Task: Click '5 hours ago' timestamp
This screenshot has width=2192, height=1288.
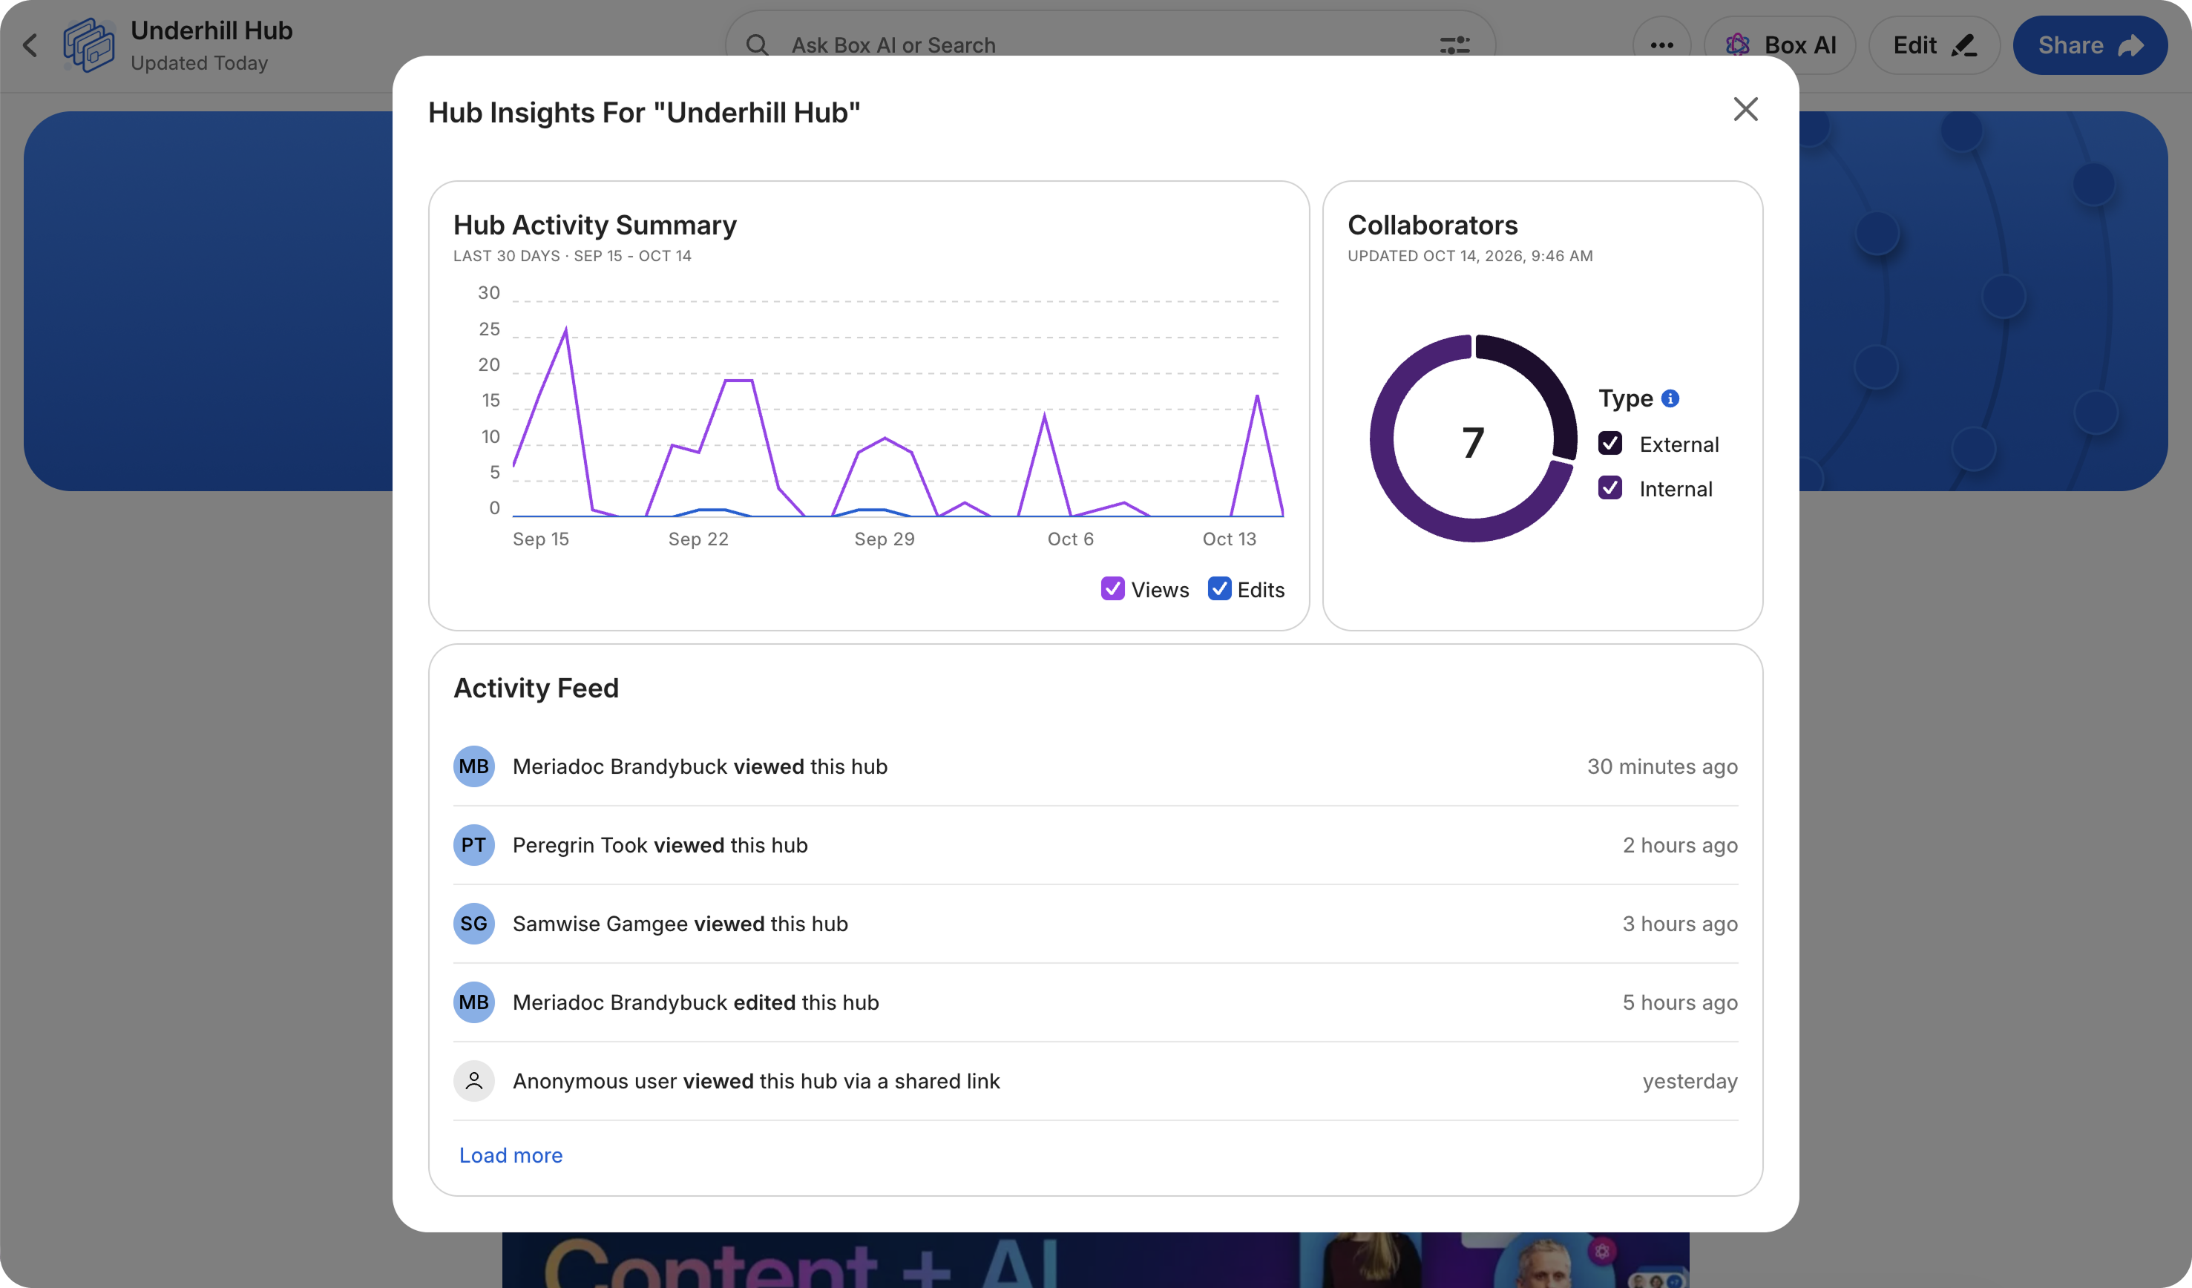Action: pyautogui.click(x=1680, y=1003)
